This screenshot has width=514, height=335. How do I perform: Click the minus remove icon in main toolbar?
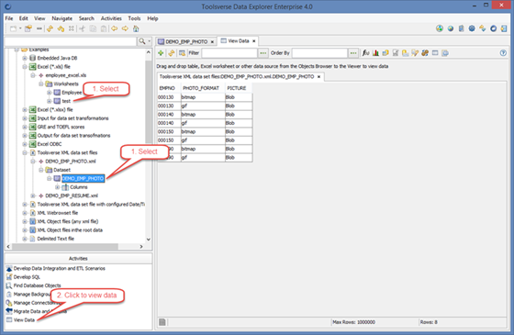pyautogui.click(x=39, y=28)
